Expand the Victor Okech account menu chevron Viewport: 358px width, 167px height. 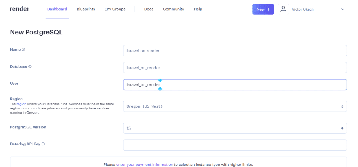342,9
